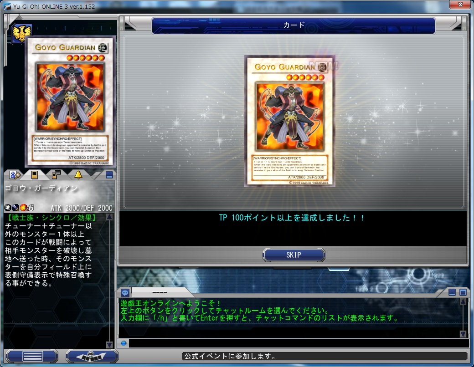Select the chat tab labeled ----

click(x=160, y=292)
